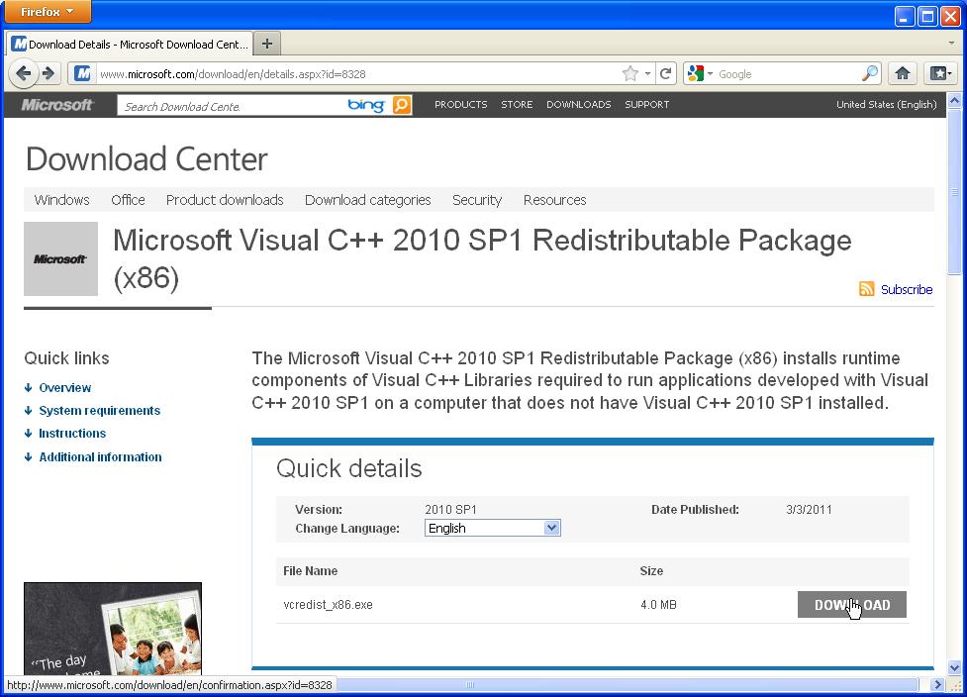Select DOWNLOADS in the top navigation
Image resolution: width=967 pixels, height=697 pixels.
[x=578, y=104]
